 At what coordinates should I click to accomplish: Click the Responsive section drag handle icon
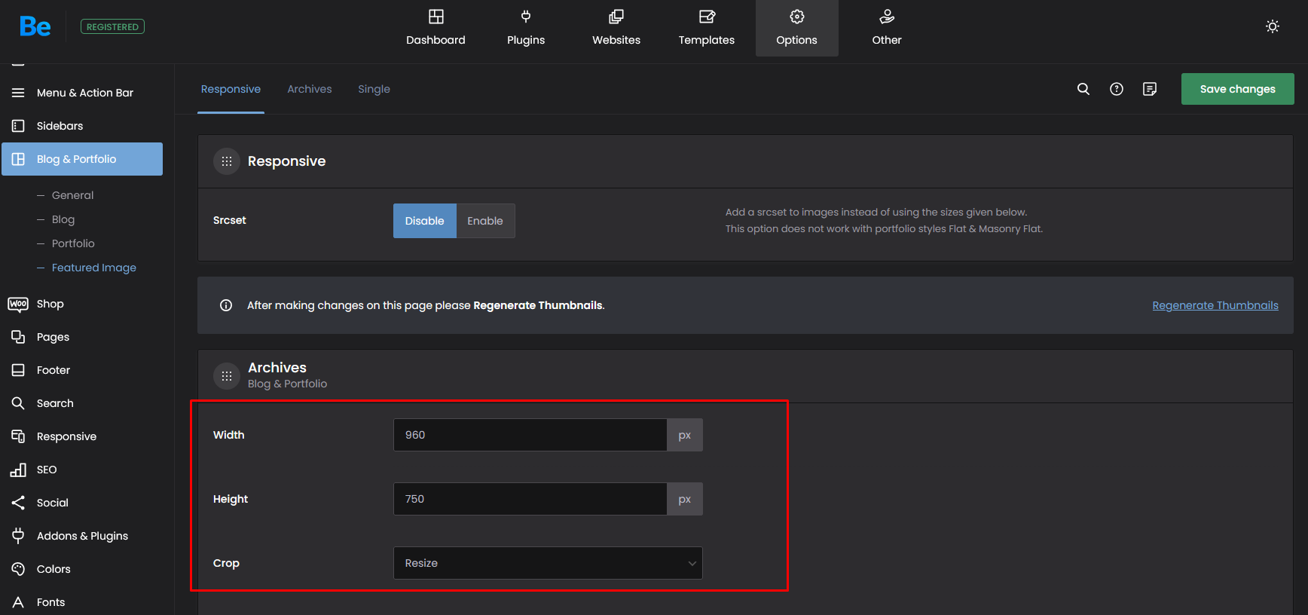pyautogui.click(x=227, y=161)
